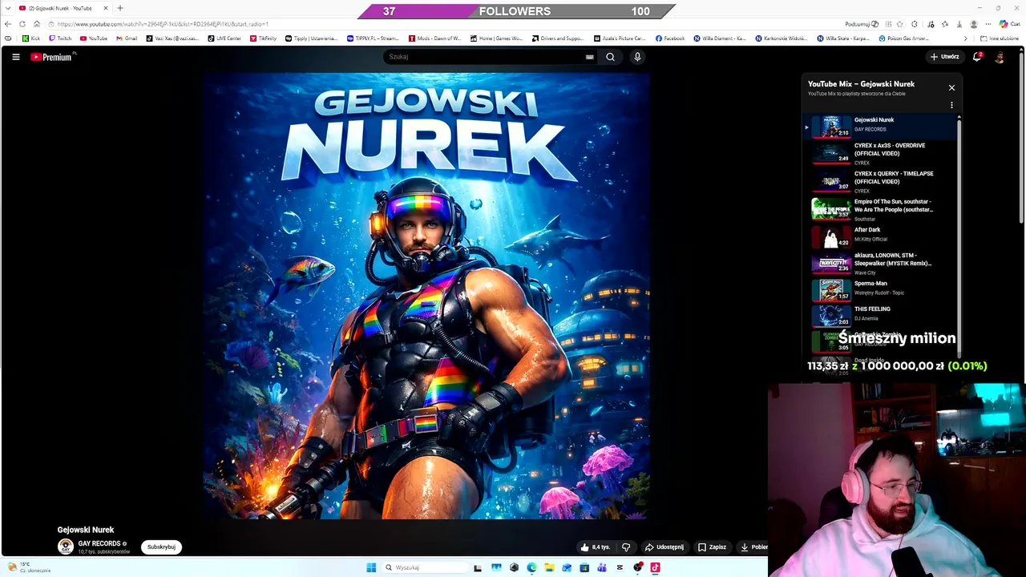The width and height of the screenshot is (1026, 577).
Task: Open File Explorer from the taskbar
Action: (549, 567)
